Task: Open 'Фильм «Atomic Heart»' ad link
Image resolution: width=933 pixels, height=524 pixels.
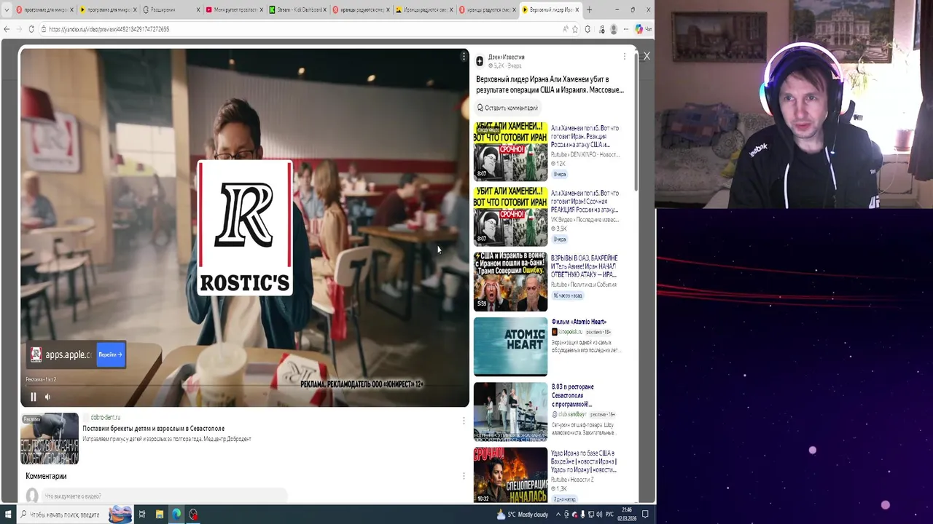Action: (x=579, y=322)
